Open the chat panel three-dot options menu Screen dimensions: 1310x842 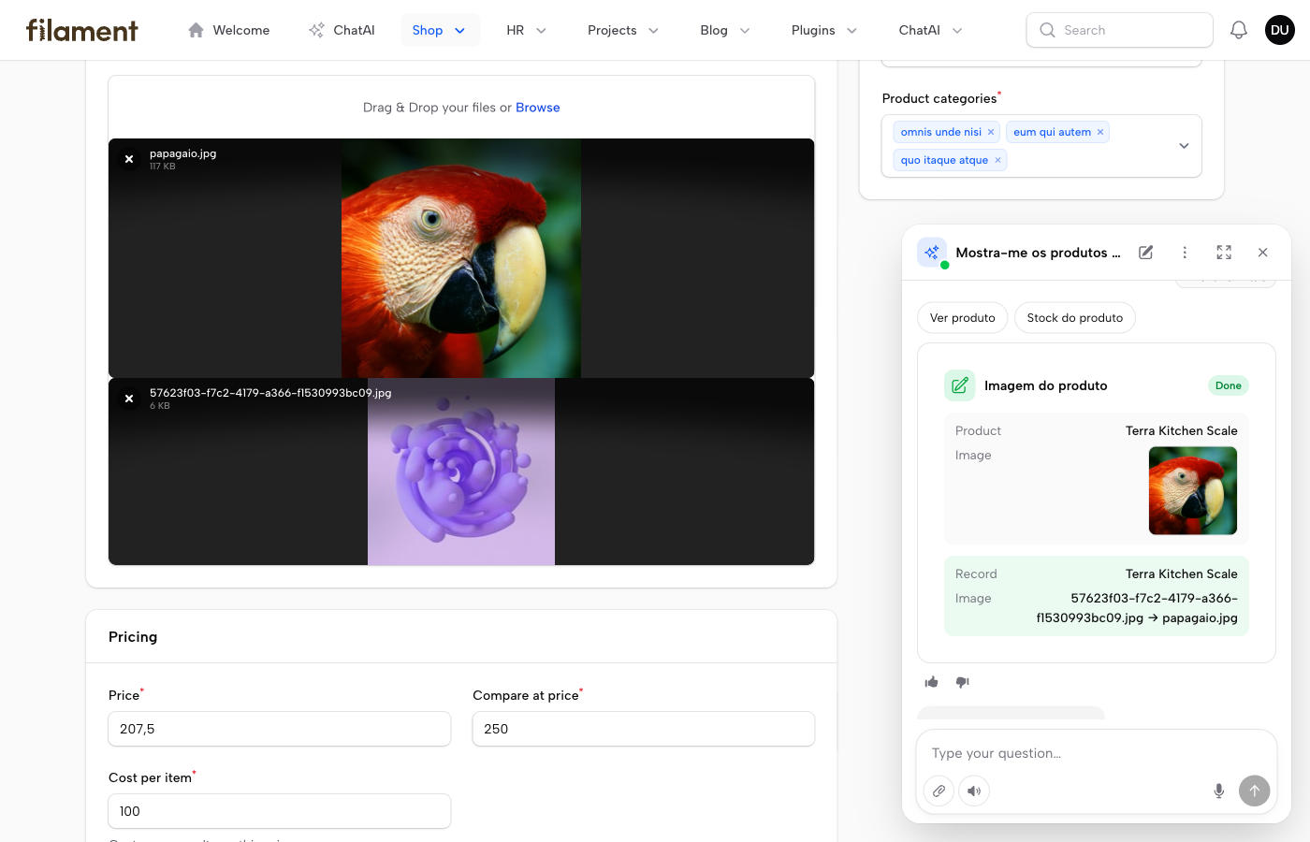1185,253
